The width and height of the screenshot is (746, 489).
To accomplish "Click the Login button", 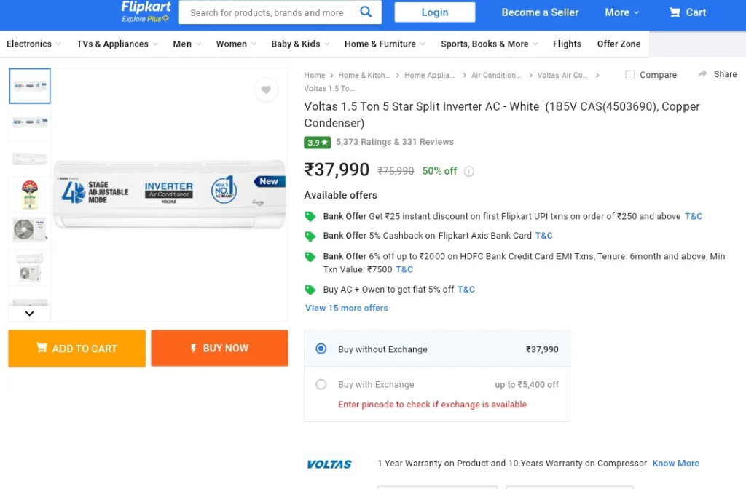I will click(435, 12).
